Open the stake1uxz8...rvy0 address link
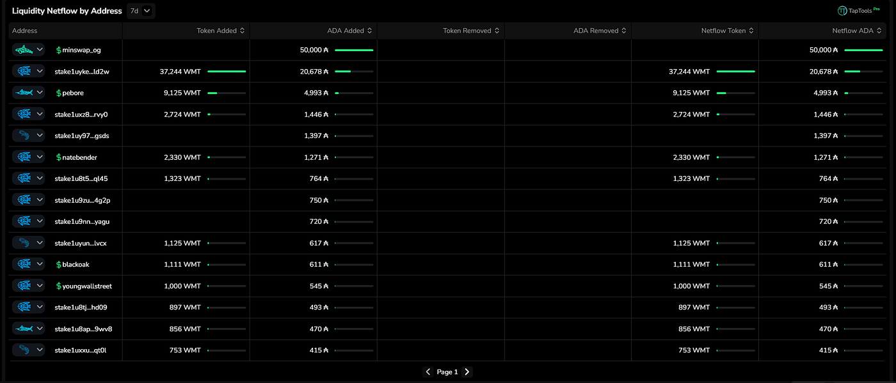896x383 pixels. [x=81, y=114]
